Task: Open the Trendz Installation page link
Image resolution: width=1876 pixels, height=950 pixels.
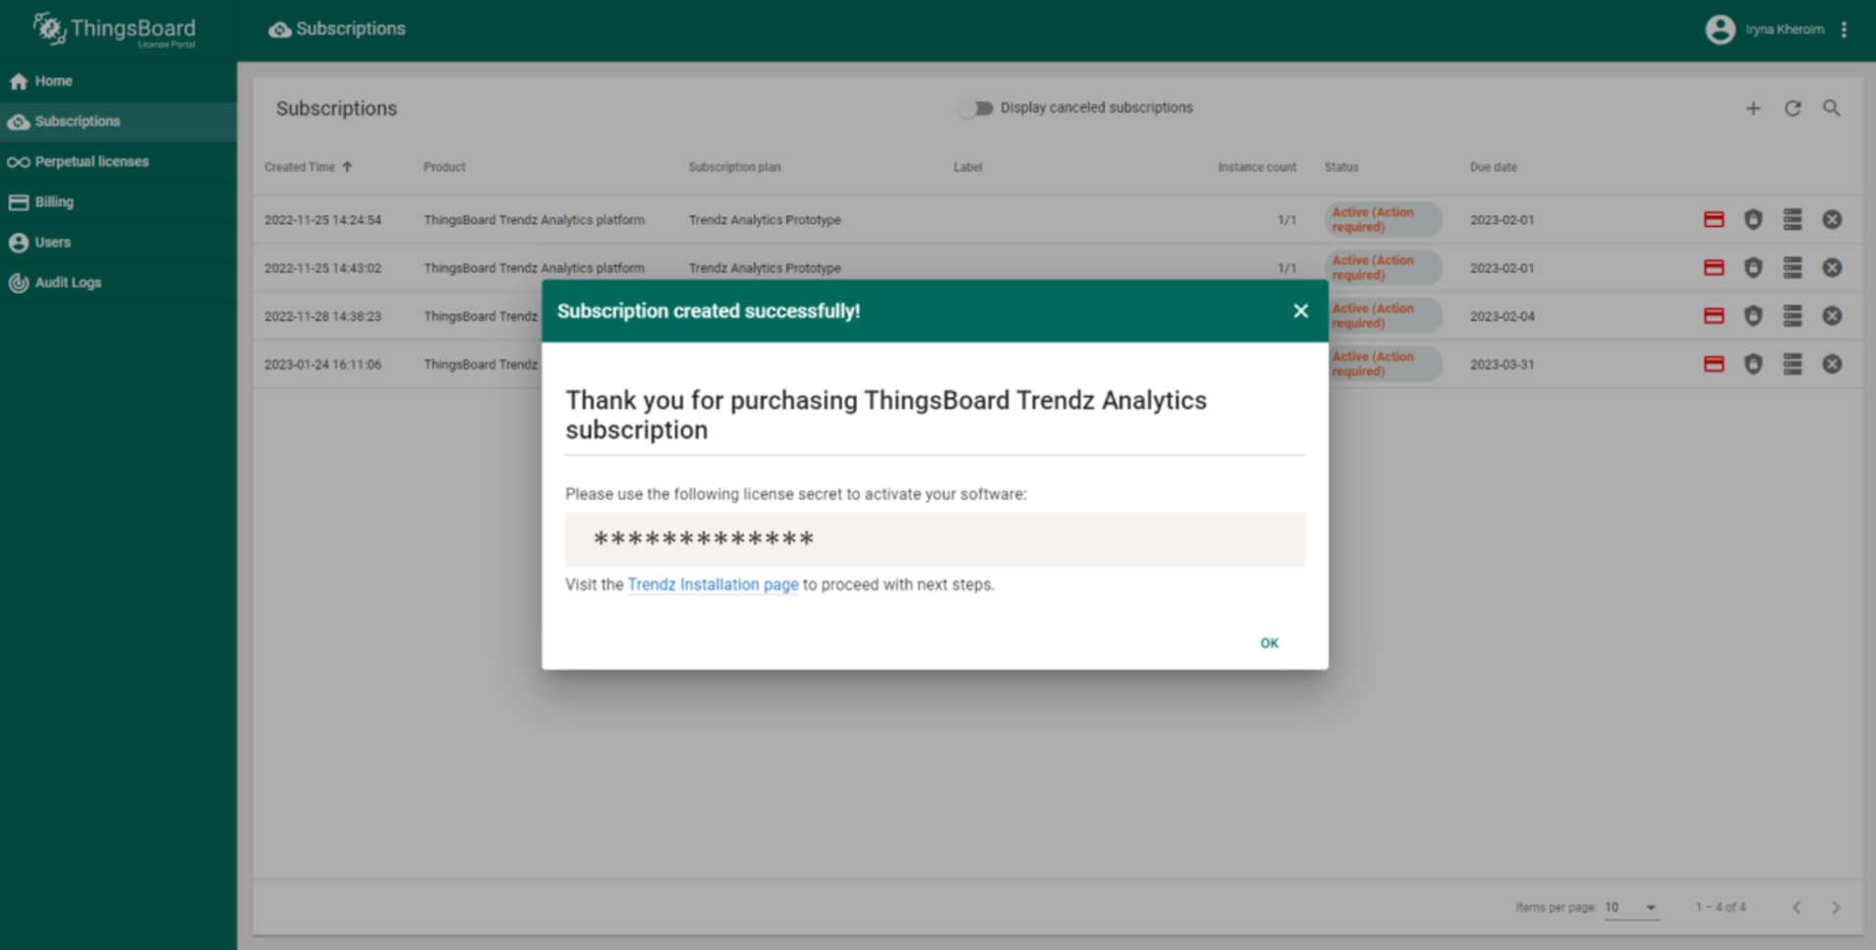Action: coord(712,585)
